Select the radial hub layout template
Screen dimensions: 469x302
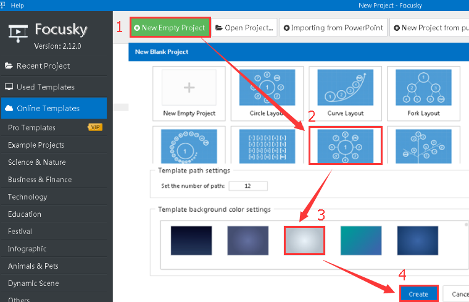(x=346, y=146)
